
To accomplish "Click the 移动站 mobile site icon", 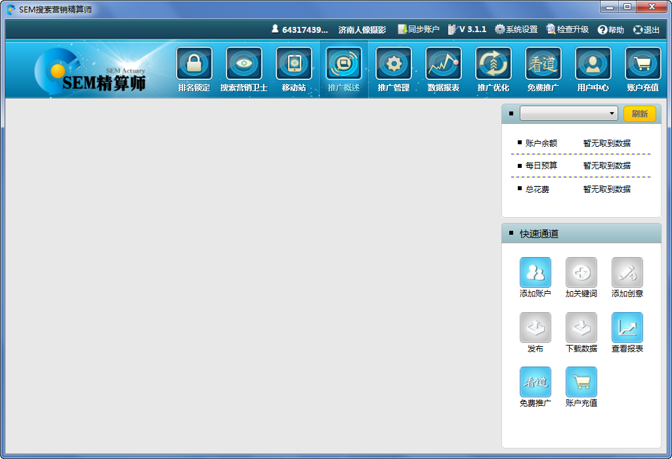I will [294, 68].
